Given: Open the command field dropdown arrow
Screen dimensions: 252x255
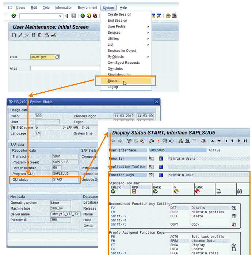Looking at the screenshot, I should (61, 16).
